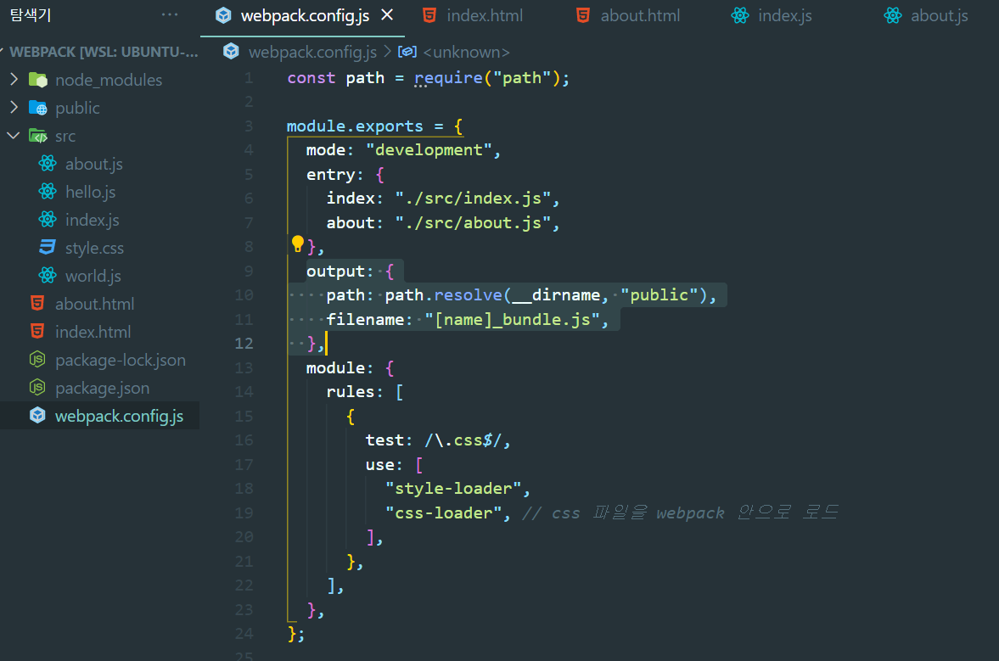Click the node_modules folder icon
999x661 pixels.
[x=38, y=80]
